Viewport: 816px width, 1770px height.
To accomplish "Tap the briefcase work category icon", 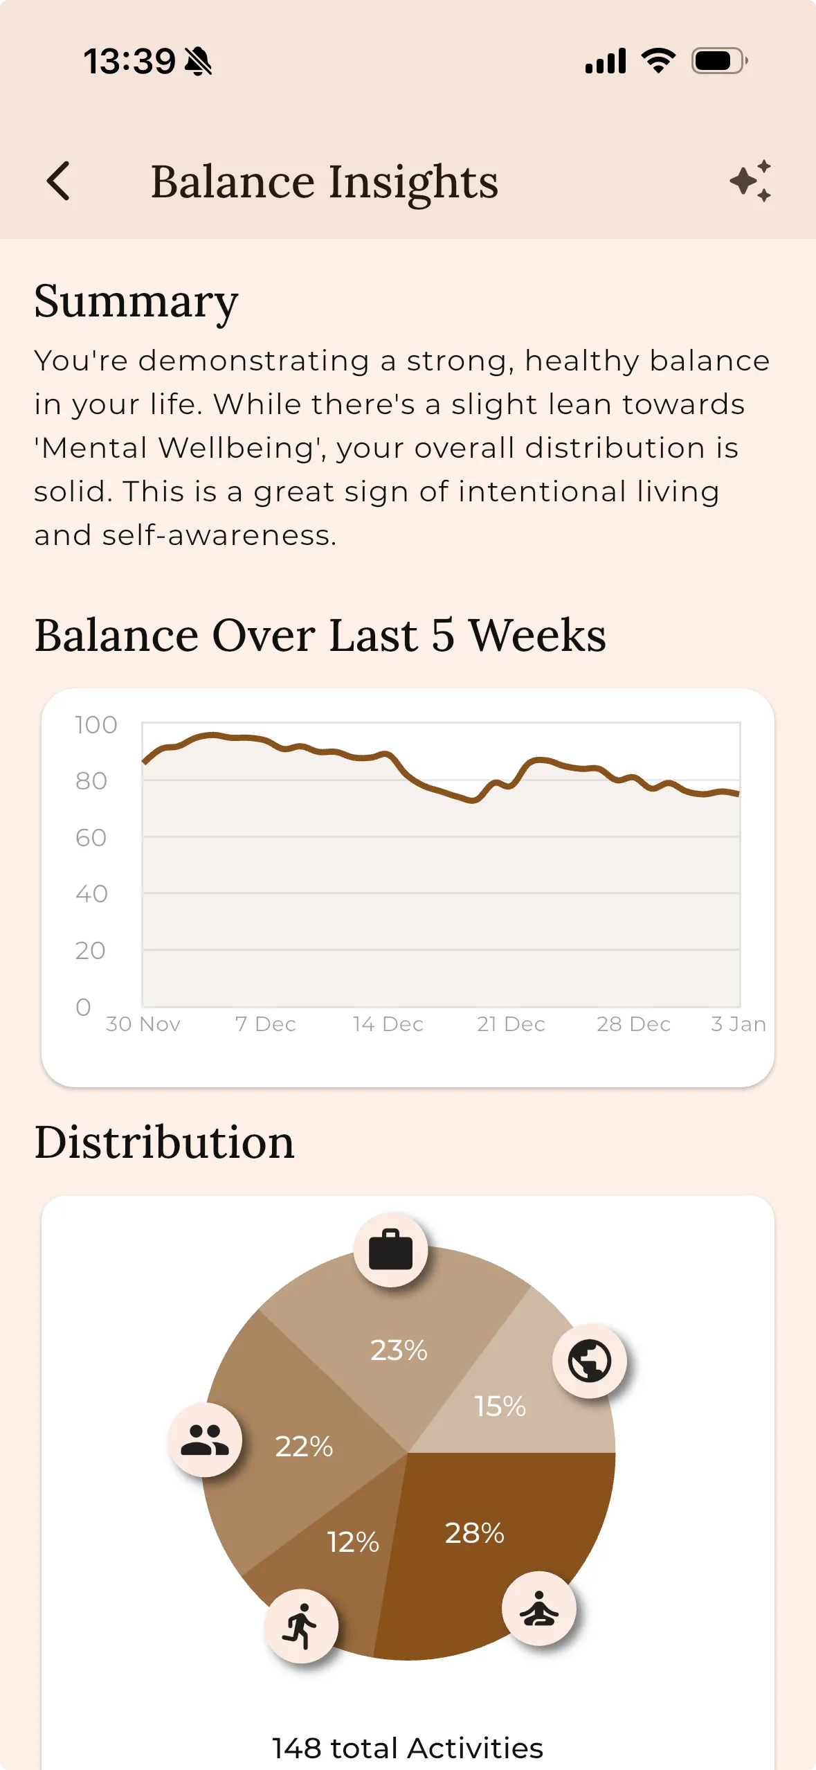I will (390, 1251).
